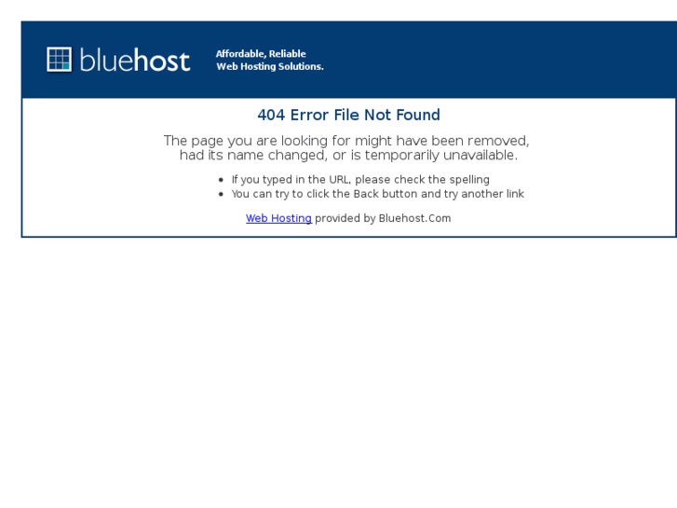Image resolution: width=677 pixels, height=508 pixels.
Task: Click the 'please check the spelling' bullet text
Action: pos(422,180)
